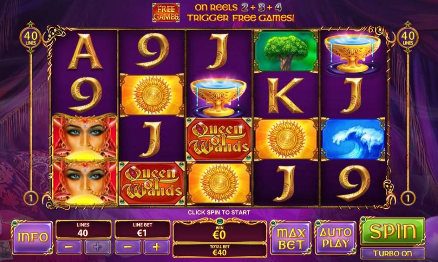The width and height of the screenshot is (438, 262).
Task: Toggle the Turbo On mode
Action: pyautogui.click(x=392, y=253)
